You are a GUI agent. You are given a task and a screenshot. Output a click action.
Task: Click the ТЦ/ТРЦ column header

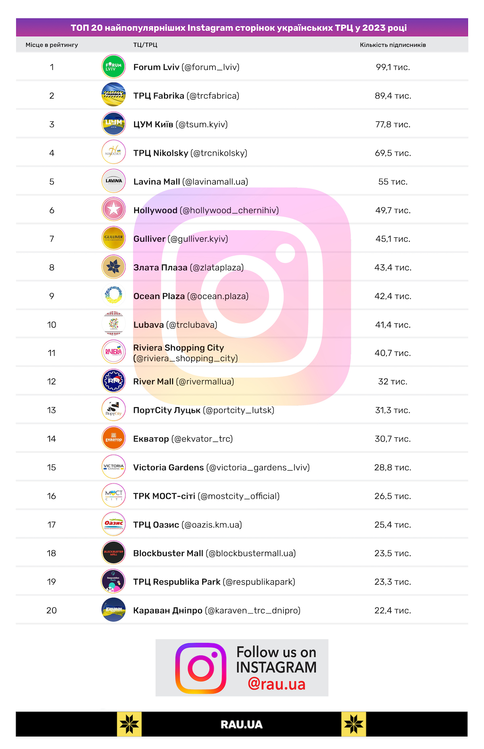(x=145, y=45)
